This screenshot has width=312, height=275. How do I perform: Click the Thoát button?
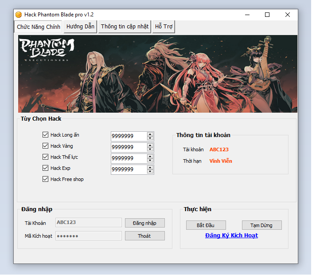(x=144, y=236)
